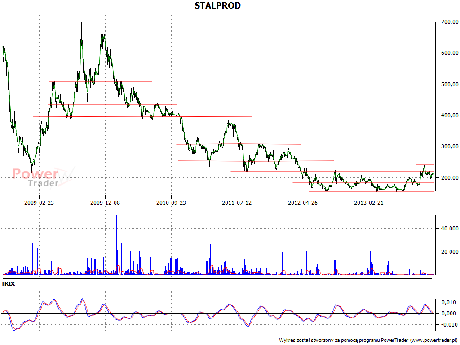Click the TRIX indicator label
Viewport: 460px width, 345px height.
pyautogui.click(x=8, y=284)
